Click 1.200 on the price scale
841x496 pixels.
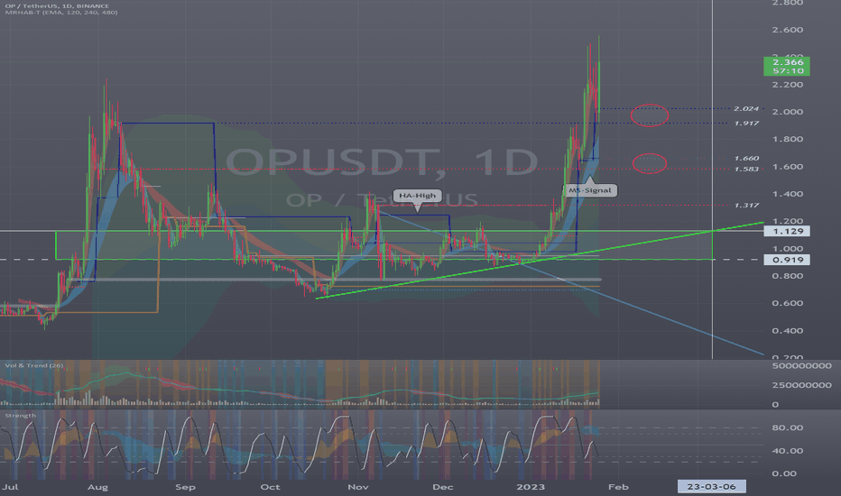pyautogui.click(x=788, y=221)
